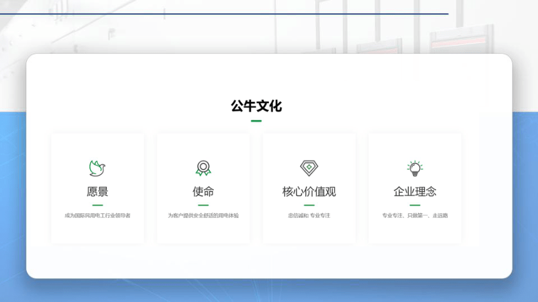538x302 pixels.
Task: Select the 愿景 card heading
Action: 98,192
